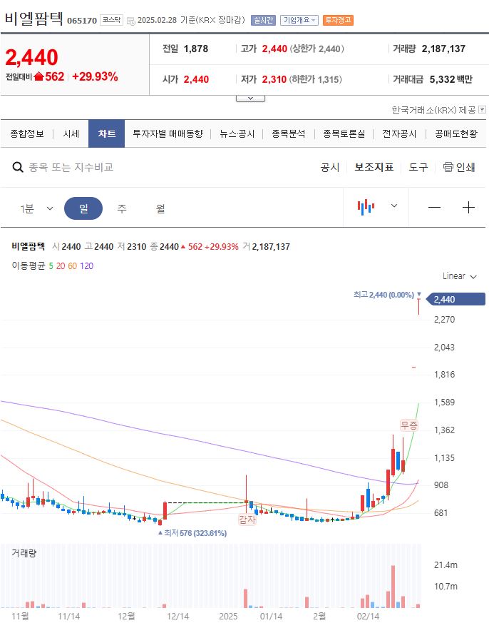489x638 pixels.
Task: Click the magnifier search icon
Action: [18, 167]
